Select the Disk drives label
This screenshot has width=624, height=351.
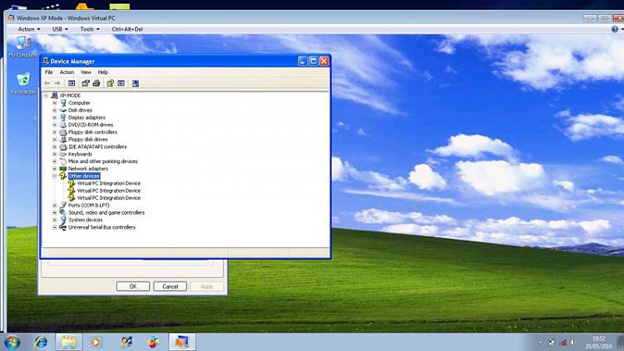coord(80,111)
